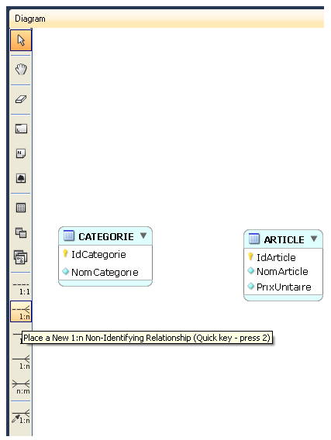The width and height of the screenshot is (331, 440).
Task: Select the arrow pointer tool
Action: 21,41
